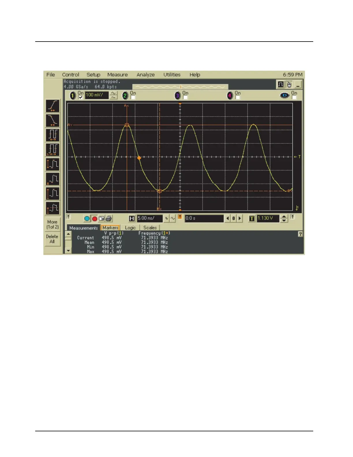This screenshot has width=353, height=457.
Task: Click the frequency measurement icon
Action: click(x=53, y=149)
